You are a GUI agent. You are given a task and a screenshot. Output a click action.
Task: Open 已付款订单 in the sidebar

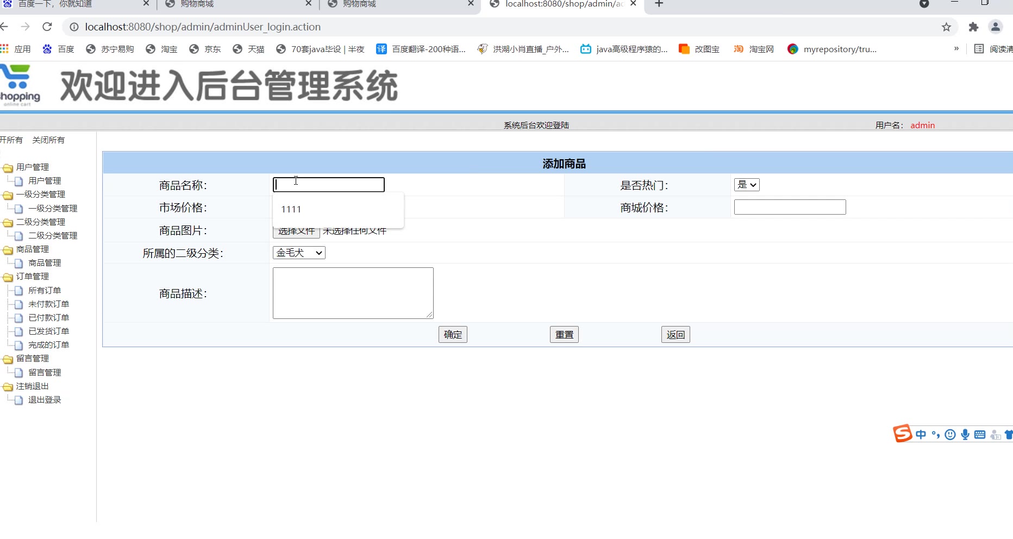click(x=48, y=318)
